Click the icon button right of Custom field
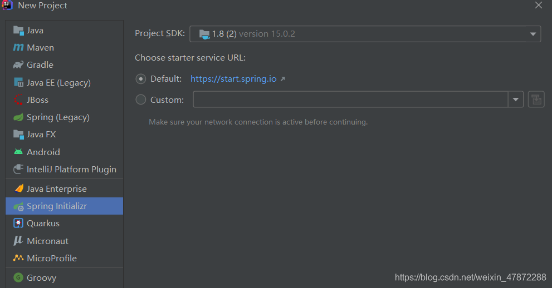Viewport: 552px width, 288px height. coord(536,100)
